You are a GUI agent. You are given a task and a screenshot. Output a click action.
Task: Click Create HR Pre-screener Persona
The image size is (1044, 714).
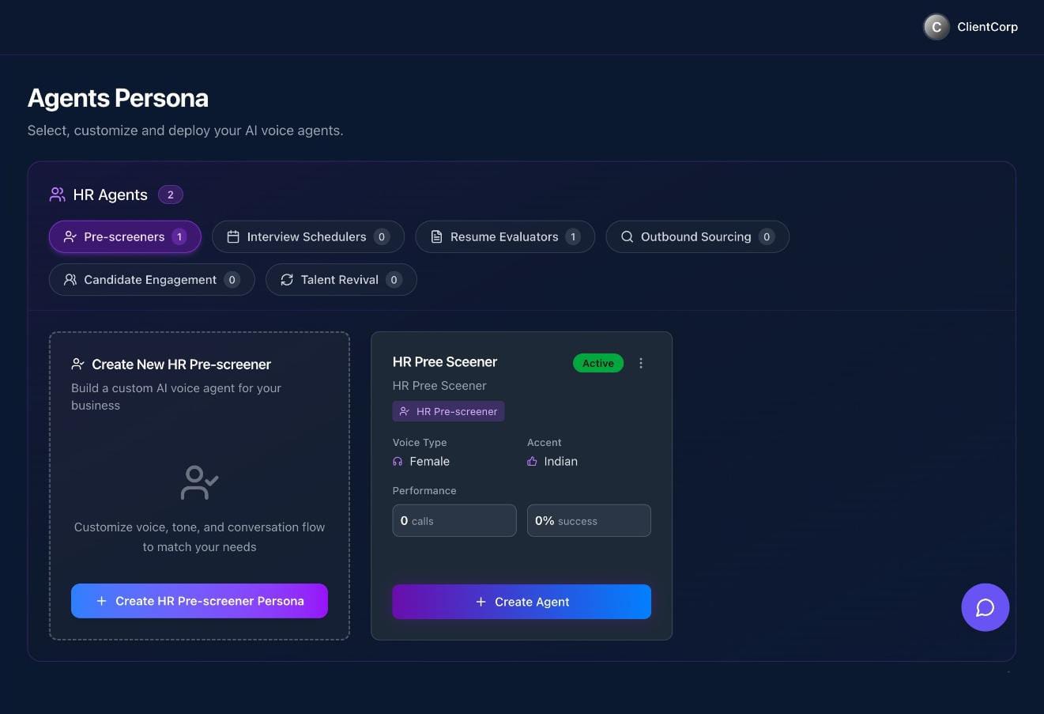pyautogui.click(x=199, y=601)
